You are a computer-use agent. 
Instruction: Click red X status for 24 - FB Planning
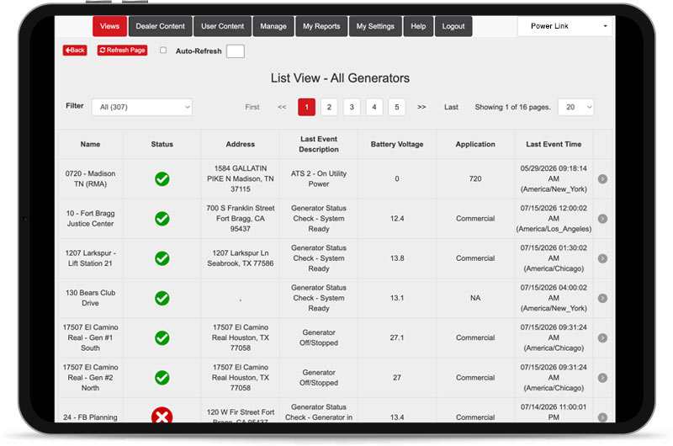(162, 415)
